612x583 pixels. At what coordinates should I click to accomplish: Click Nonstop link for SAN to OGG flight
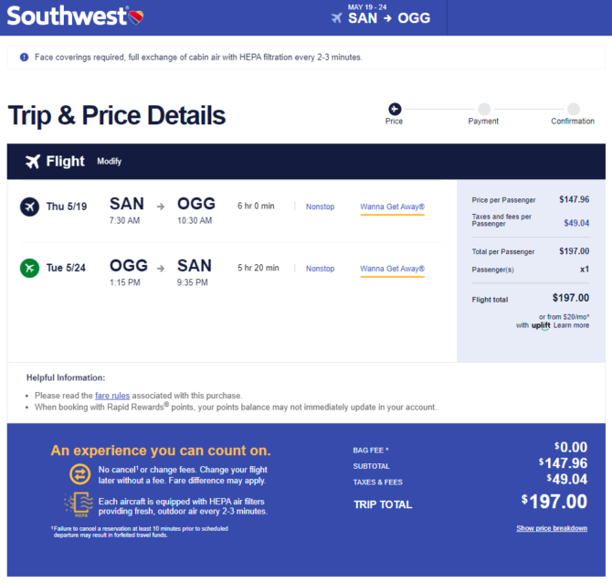[x=320, y=207]
